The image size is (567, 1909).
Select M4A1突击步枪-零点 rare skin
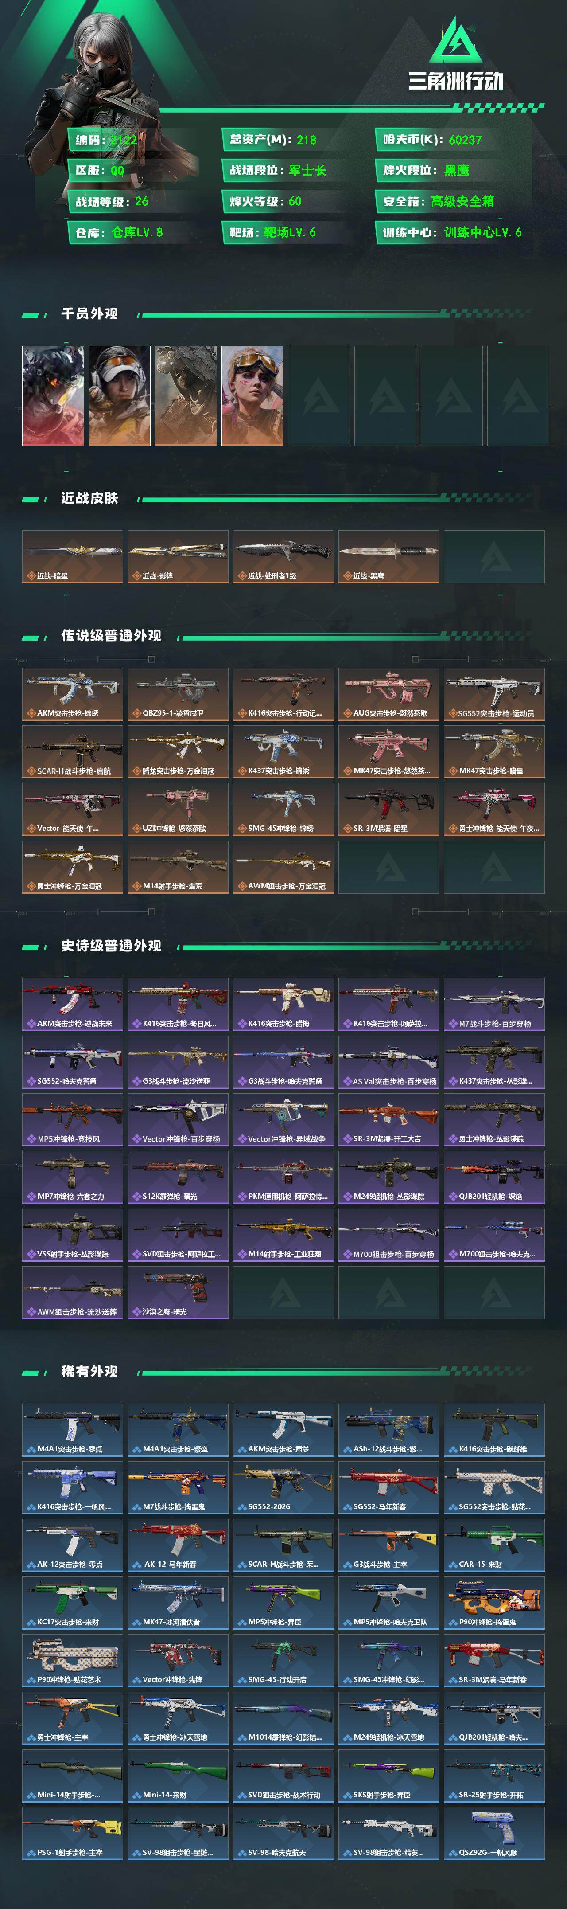point(73,1429)
